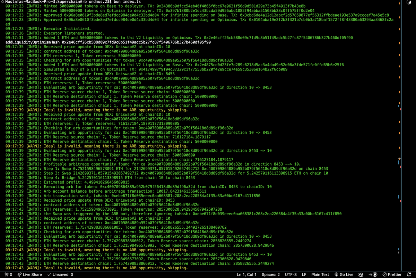This screenshot has height=278, width=416.
Task: Click the 'Step 3: Swap' log line
Action: click(167, 173)
